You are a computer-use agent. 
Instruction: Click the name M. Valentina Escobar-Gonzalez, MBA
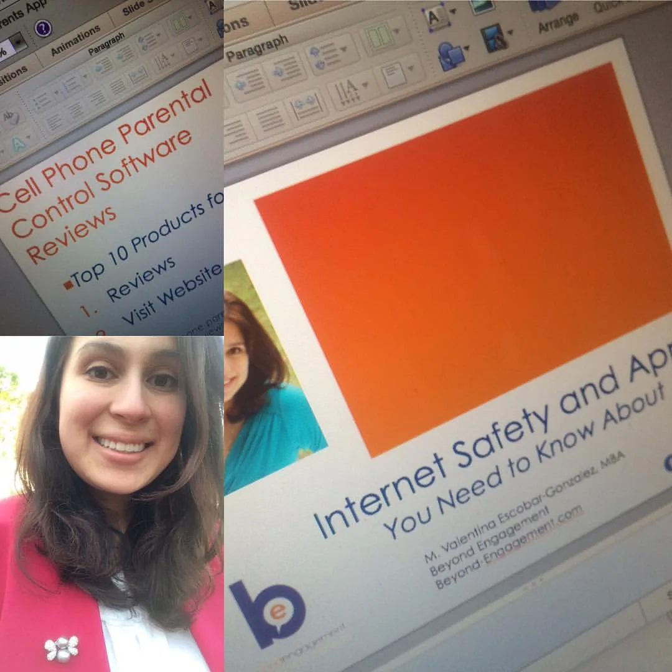click(525, 506)
